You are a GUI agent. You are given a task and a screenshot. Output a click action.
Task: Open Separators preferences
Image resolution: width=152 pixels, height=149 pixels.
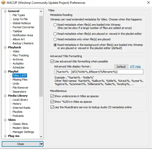tap(19, 92)
